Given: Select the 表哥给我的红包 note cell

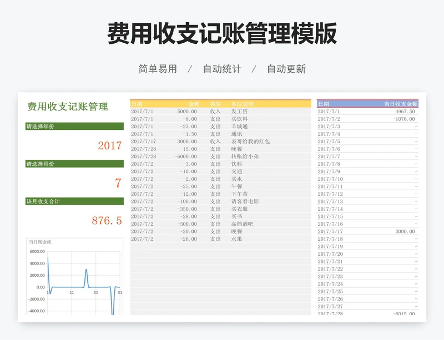Looking at the screenshot, I should 251,141.
